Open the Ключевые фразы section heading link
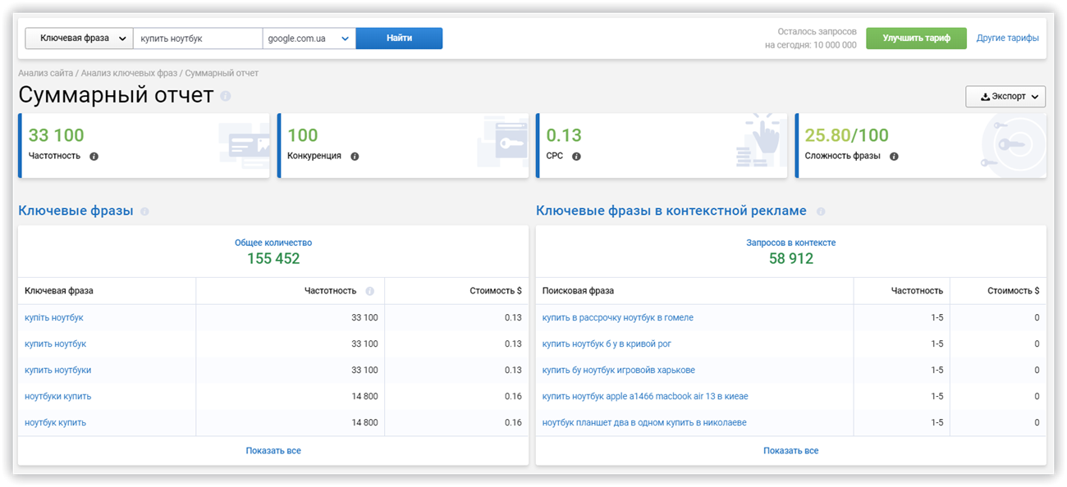1067x487 pixels. pos(76,211)
